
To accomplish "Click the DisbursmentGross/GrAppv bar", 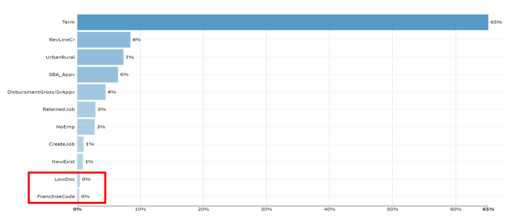I will 91,92.
